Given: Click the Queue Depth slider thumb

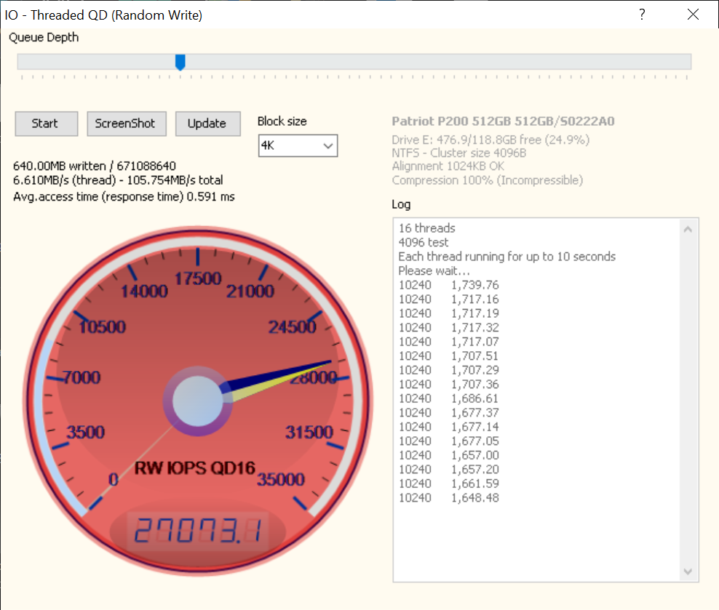Looking at the screenshot, I should [x=180, y=63].
